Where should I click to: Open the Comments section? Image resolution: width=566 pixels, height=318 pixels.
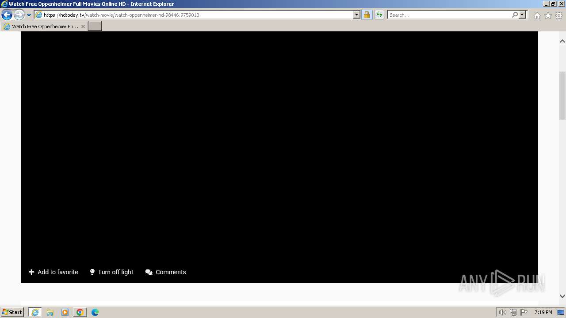click(x=166, y=272)
